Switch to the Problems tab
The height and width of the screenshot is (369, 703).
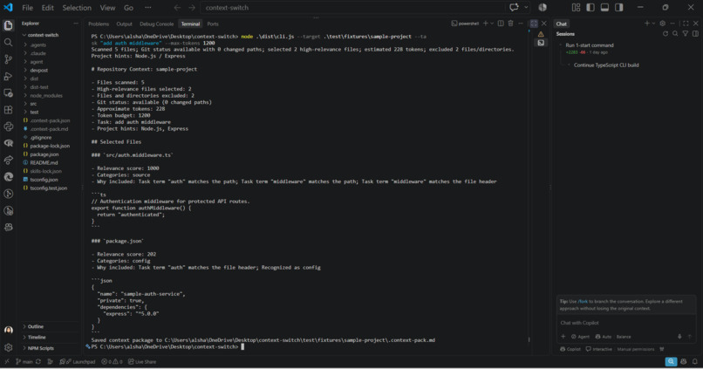[x=99, y=24]
